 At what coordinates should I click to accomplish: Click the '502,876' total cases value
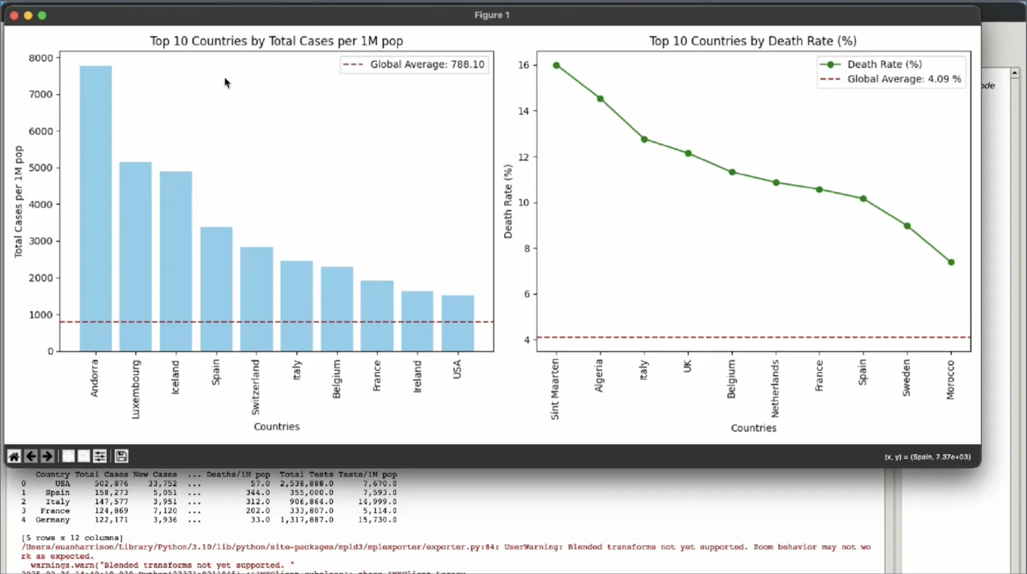pos(111,484)
